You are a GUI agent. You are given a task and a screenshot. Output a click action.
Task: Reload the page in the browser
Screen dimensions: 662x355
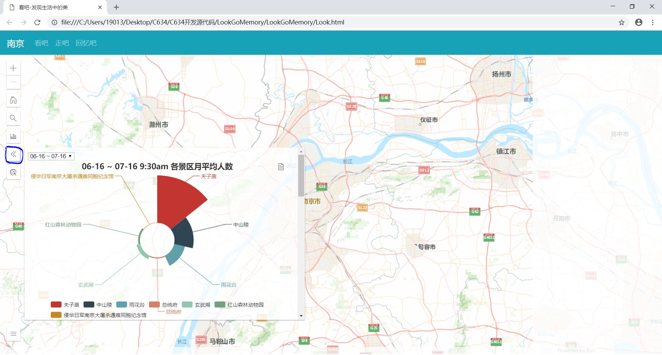(37, 22)
